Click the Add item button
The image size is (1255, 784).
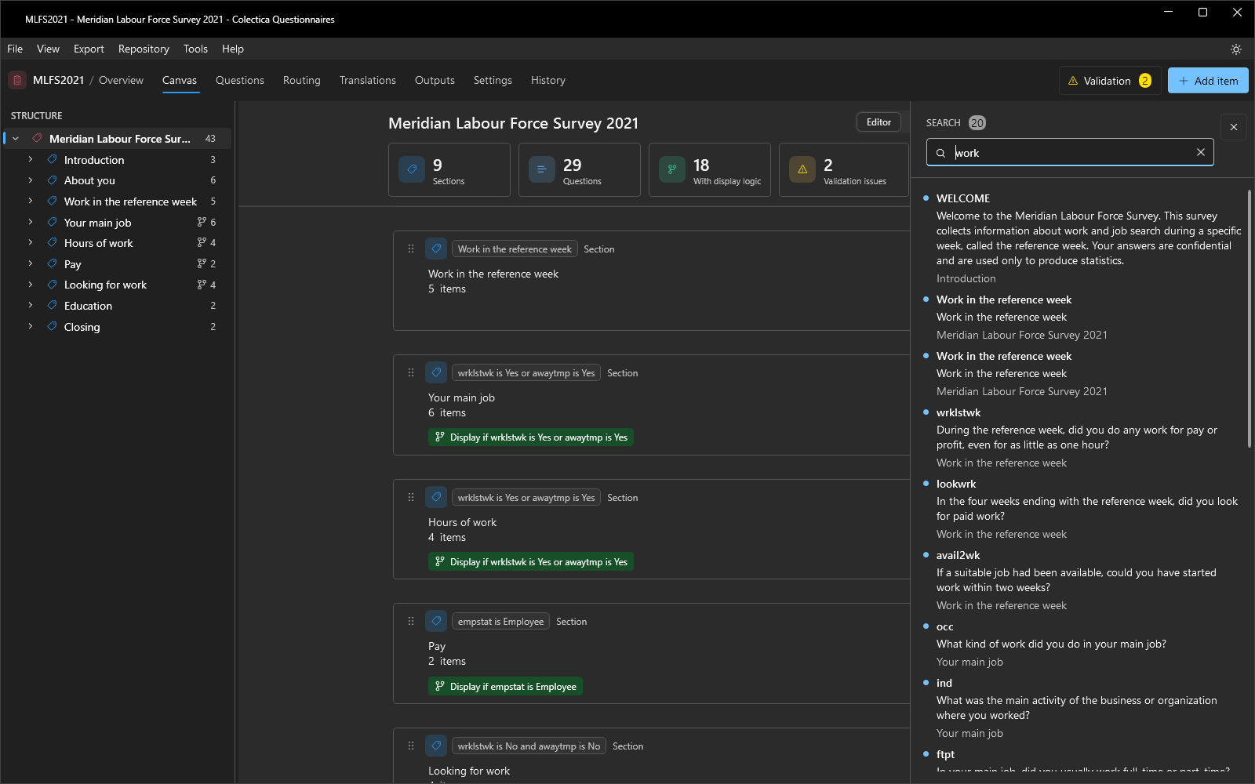1208,81
